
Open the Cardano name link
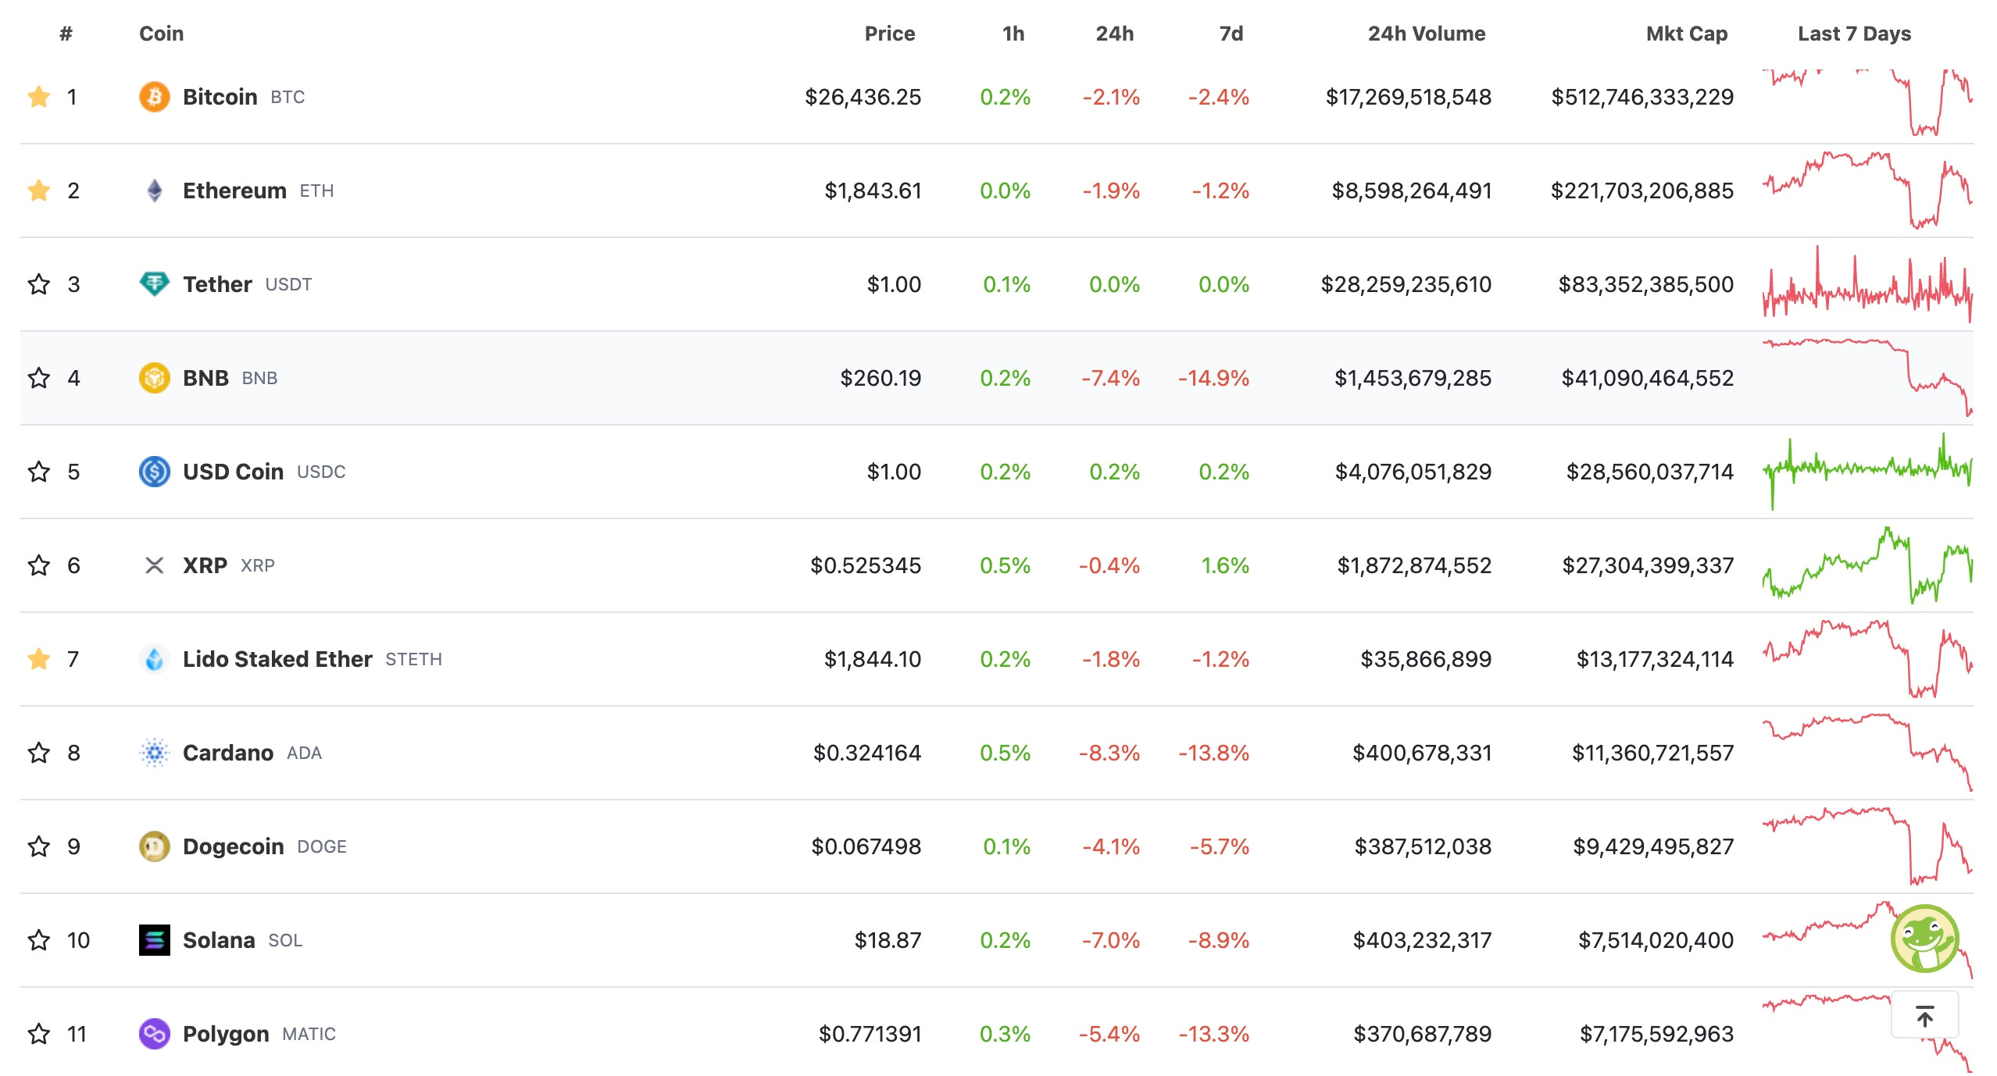click(x=228, y=753)
